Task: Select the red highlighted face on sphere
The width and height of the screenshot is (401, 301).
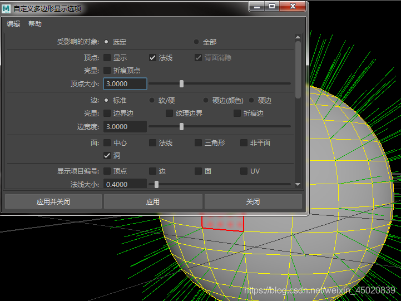Action: pyautogui.click(x=223, y=223)
